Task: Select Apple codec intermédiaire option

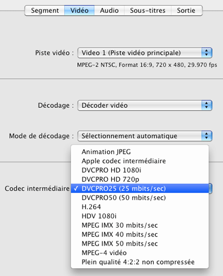Action: point(140,161)
